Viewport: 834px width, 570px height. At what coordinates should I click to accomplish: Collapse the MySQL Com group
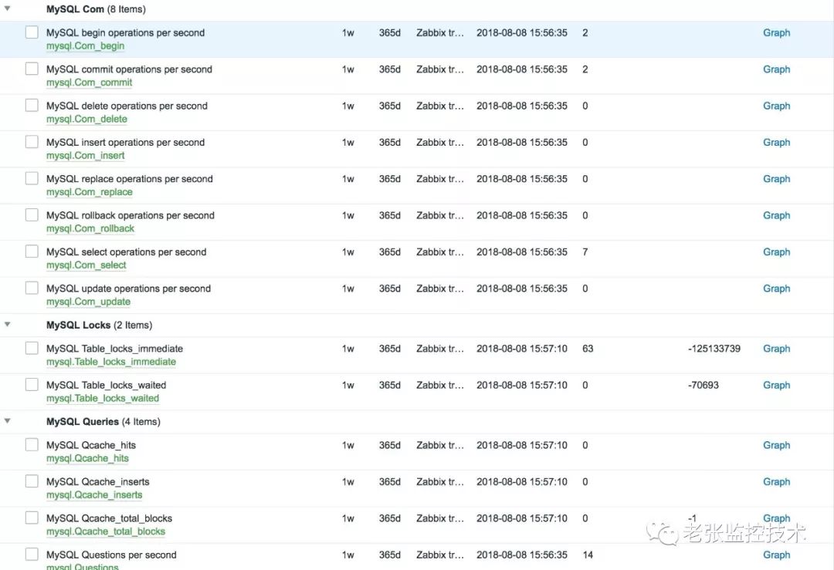8,8
